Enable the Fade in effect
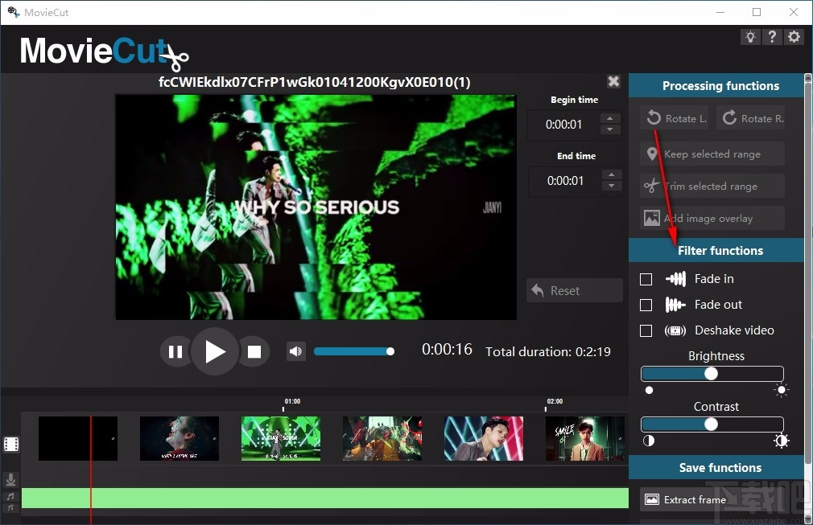The width and height of the screenshot is (813, 525). coord(646,279)
